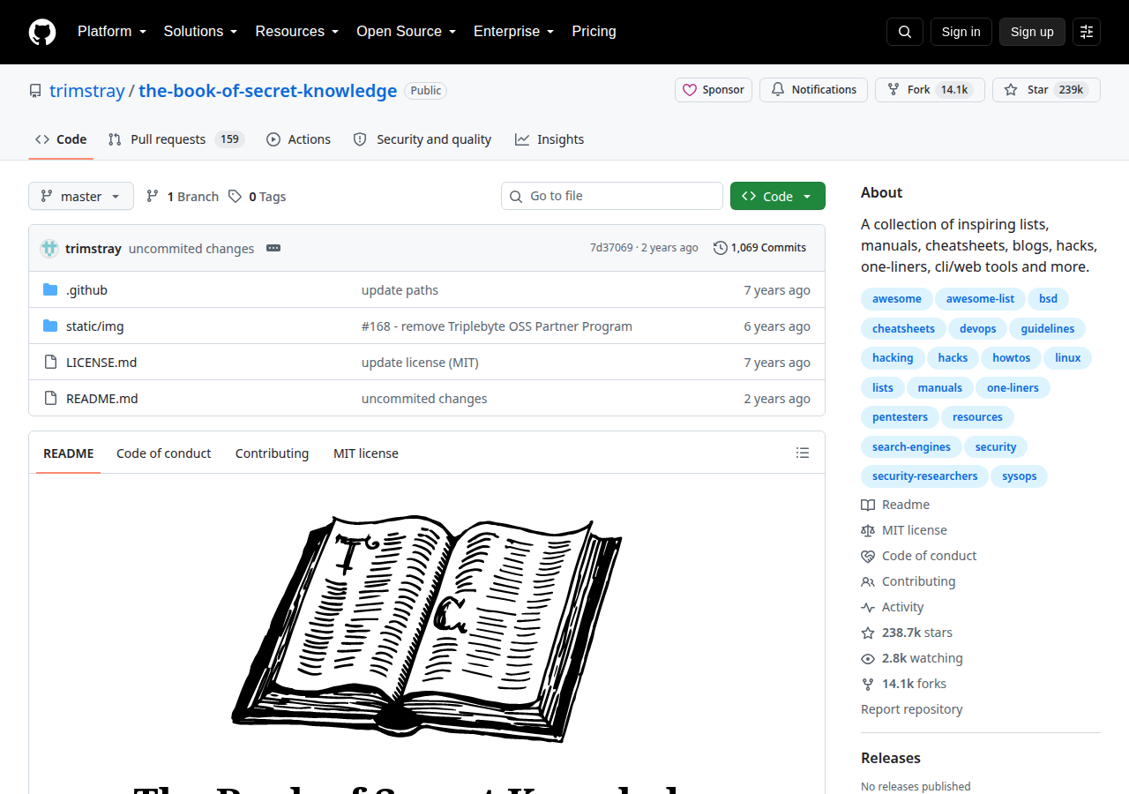
Task: Expand the Solutions menu
Action: [200, 32]
